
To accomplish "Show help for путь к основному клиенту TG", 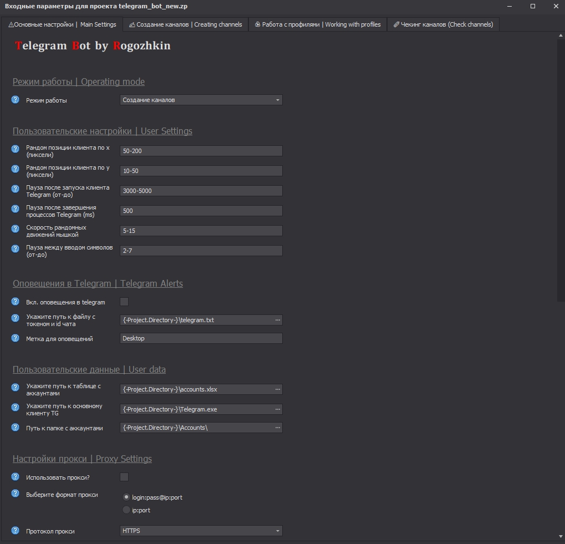I will (x=15, y=407).
